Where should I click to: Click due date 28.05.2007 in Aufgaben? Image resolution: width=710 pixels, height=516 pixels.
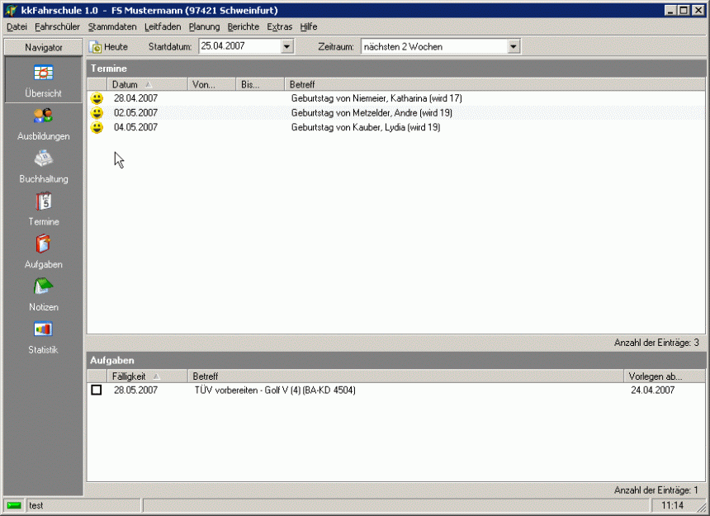135,390
